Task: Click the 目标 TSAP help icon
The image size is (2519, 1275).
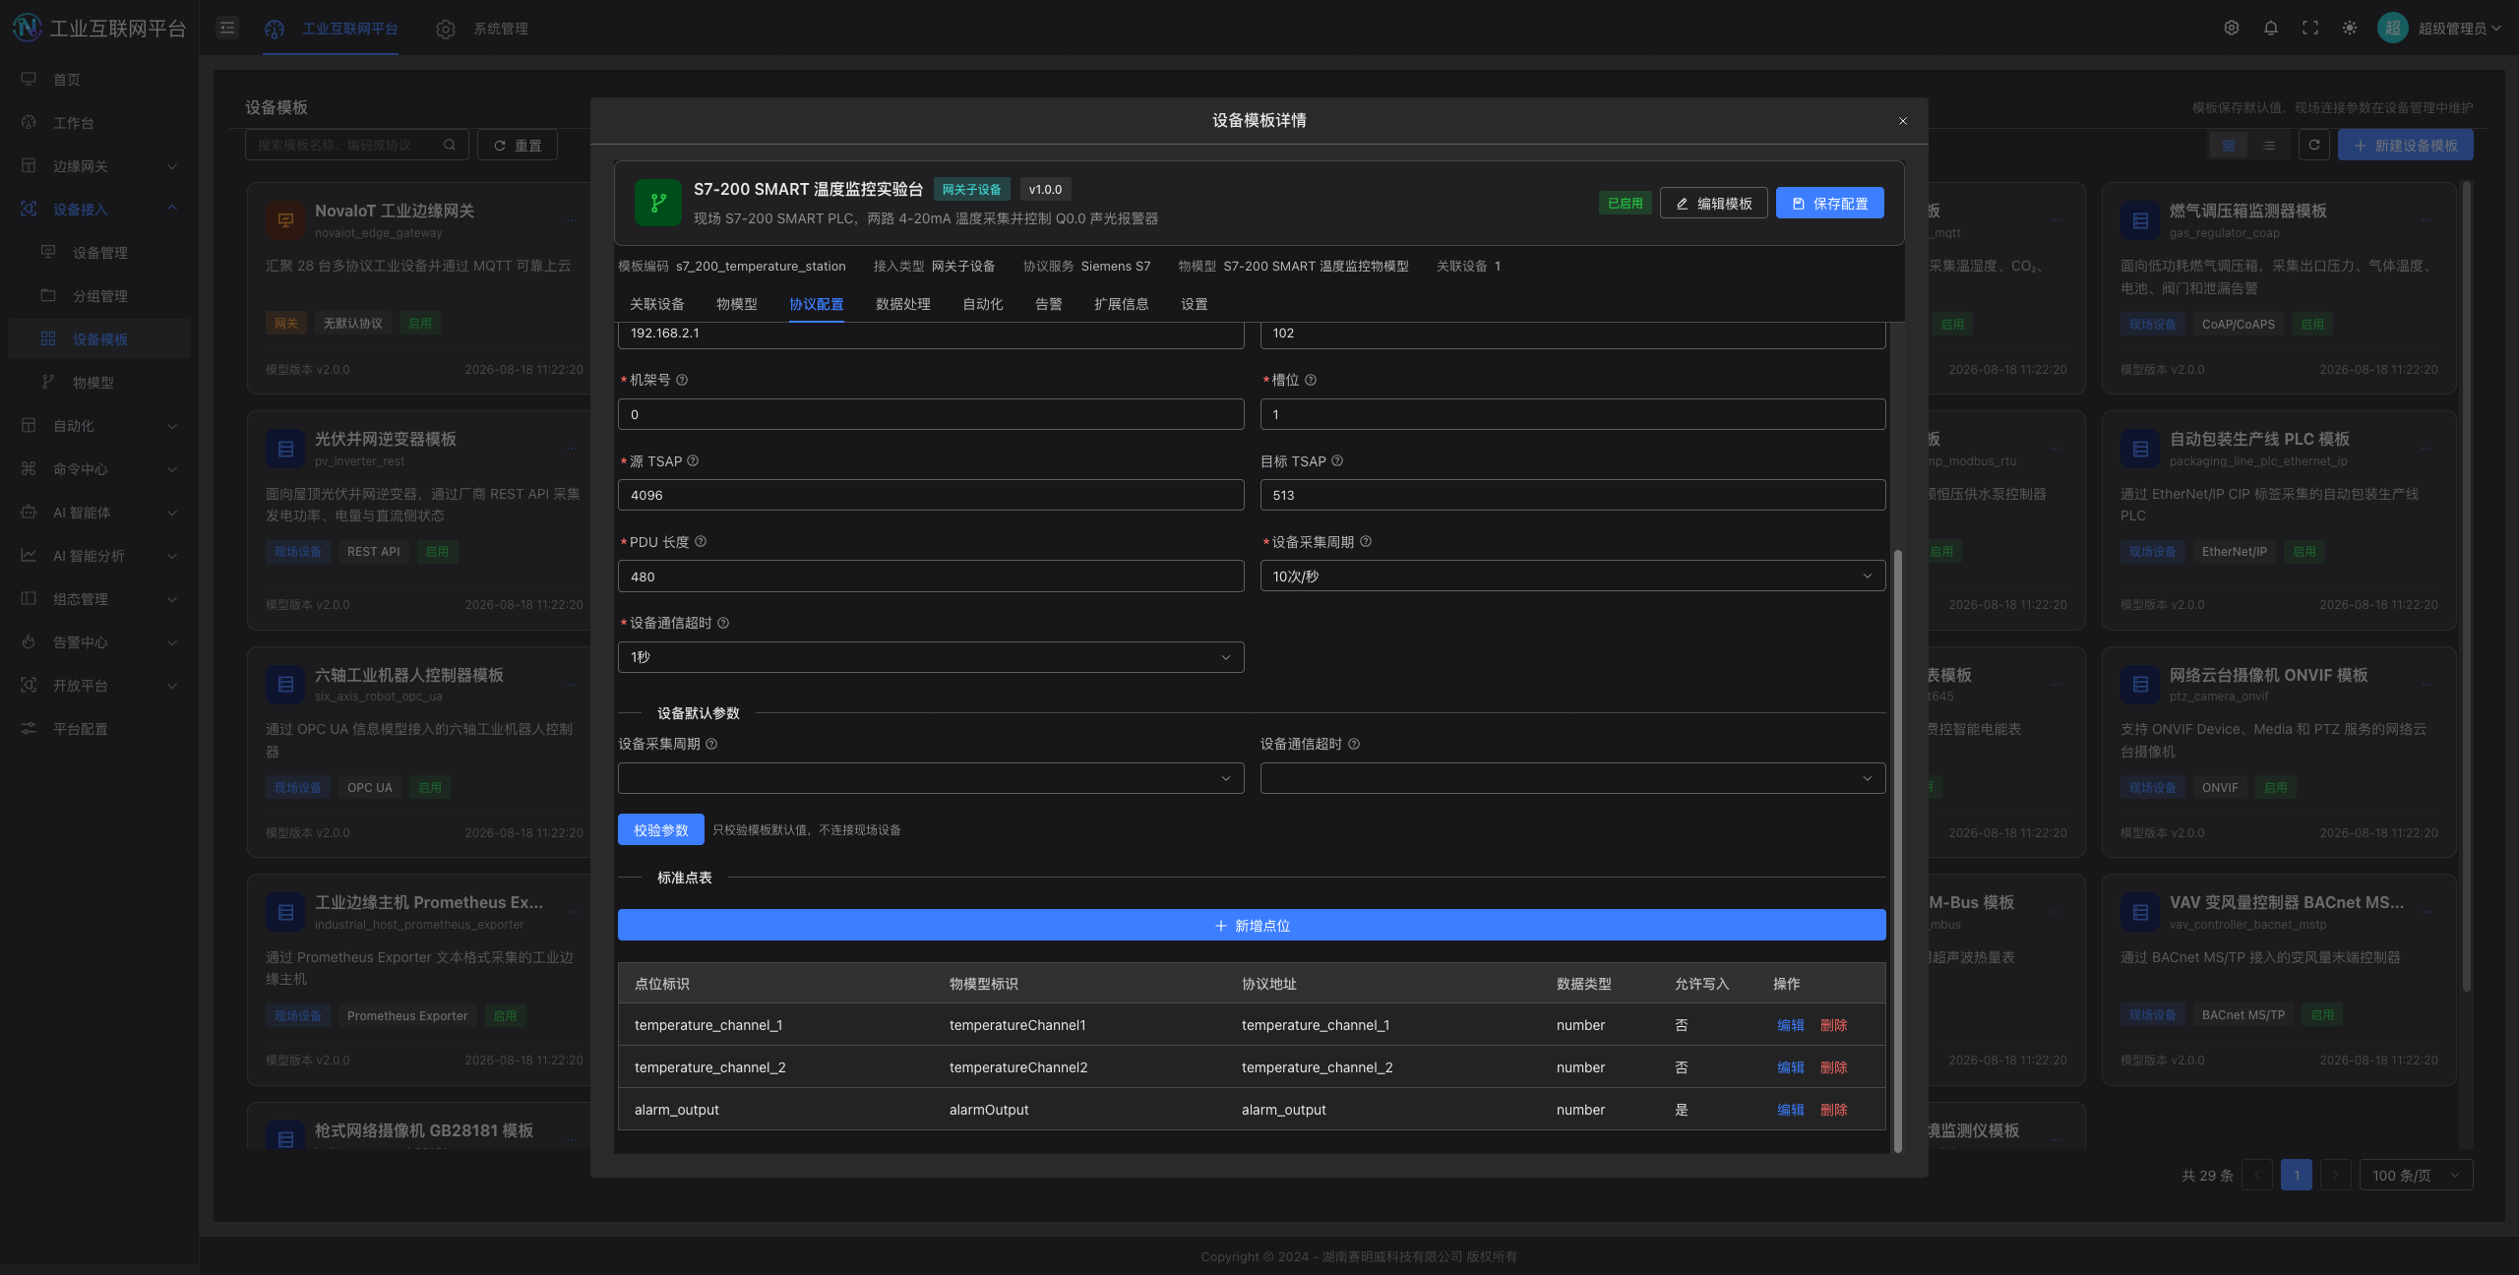Action: click(1337, 461)
